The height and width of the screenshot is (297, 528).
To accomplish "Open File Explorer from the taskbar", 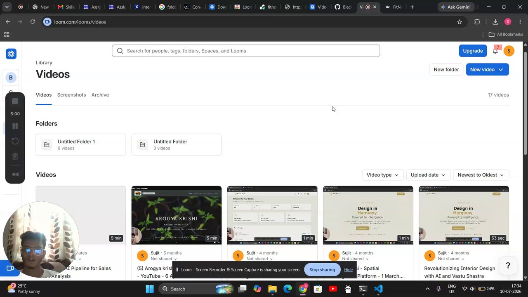I will pos(272,289).
